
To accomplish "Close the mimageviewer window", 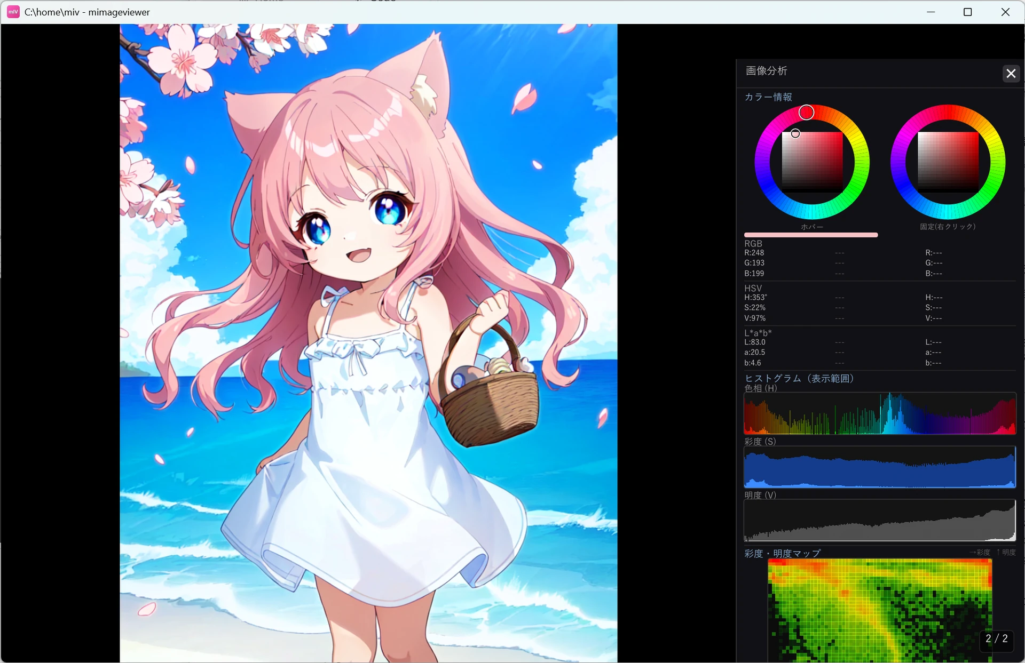I will click(x=1005, y=12).
